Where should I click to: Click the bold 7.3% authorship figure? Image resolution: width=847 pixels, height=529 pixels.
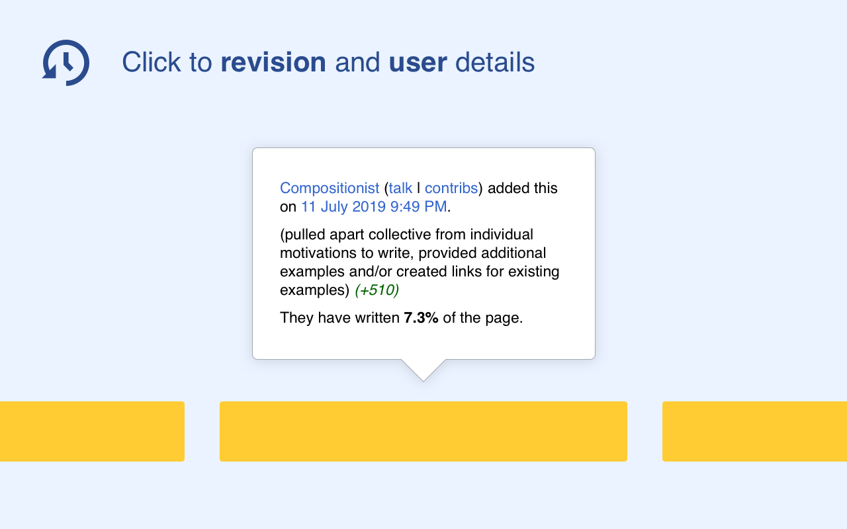coord(421,318)
